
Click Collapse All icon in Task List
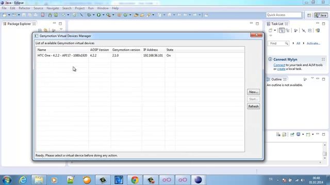coord(310,31)
